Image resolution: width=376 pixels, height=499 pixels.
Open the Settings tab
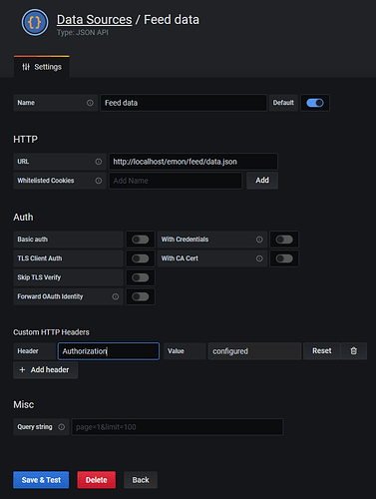click(42, 67)
